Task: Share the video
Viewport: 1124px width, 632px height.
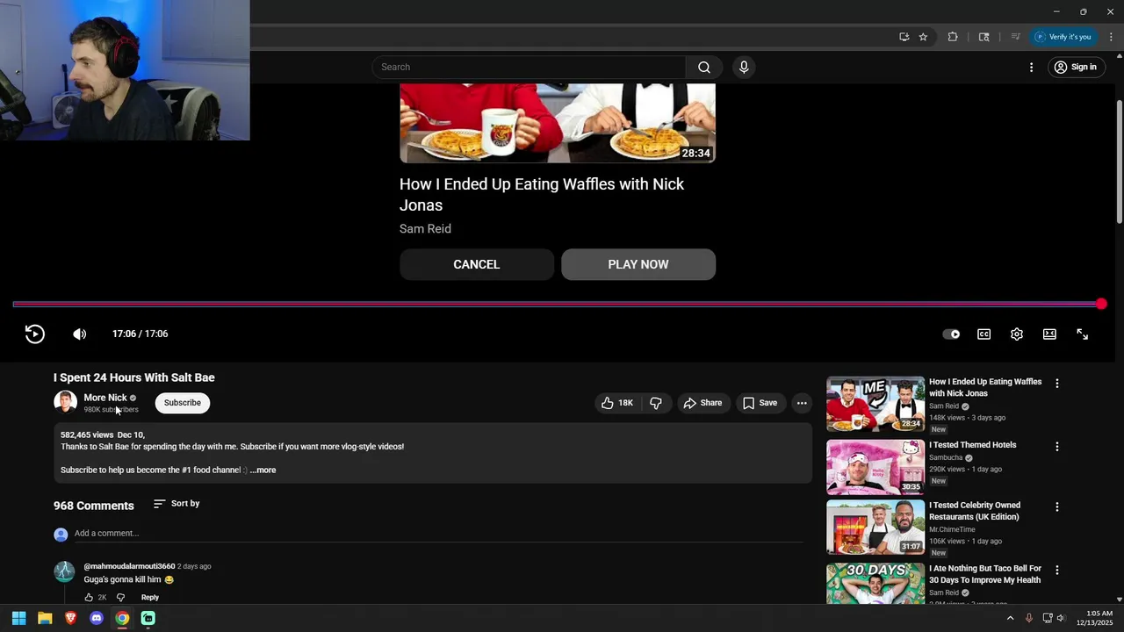Action: pyautogui.click(x=702, y=403)
